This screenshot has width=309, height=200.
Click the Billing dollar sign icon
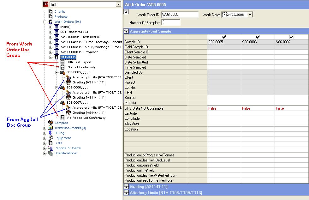click(x=51, y=133)
